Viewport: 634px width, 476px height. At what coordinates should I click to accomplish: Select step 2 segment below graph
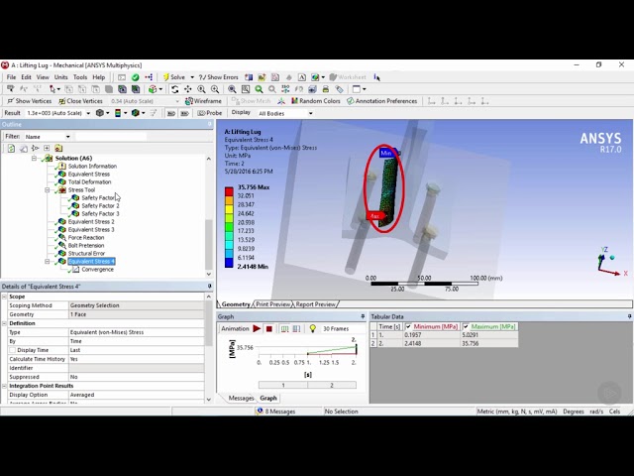(x=332, y=385)
